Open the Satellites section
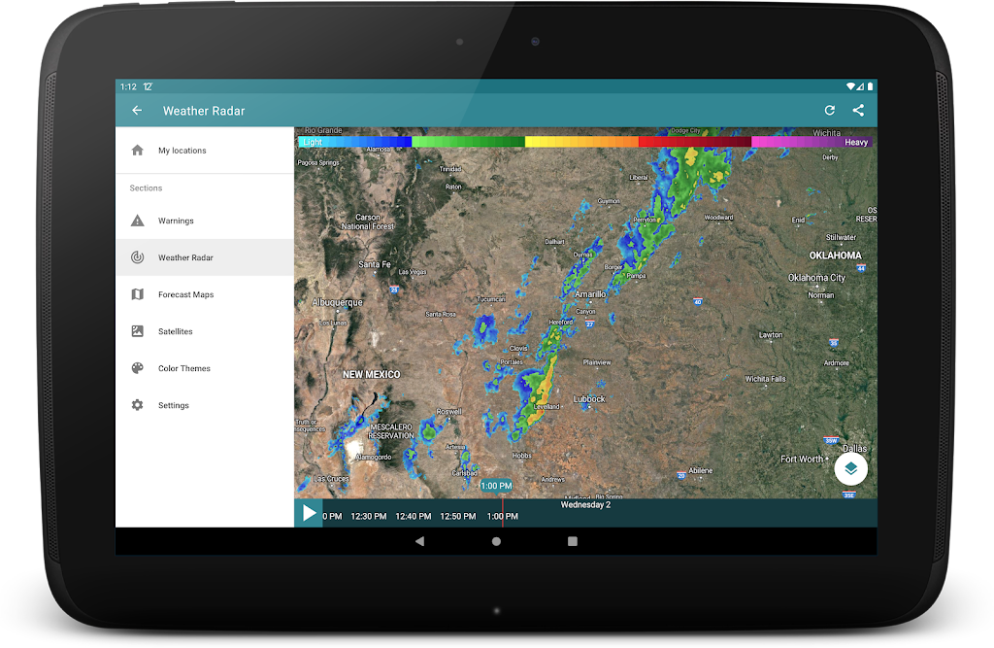 (x=205, y=330)
